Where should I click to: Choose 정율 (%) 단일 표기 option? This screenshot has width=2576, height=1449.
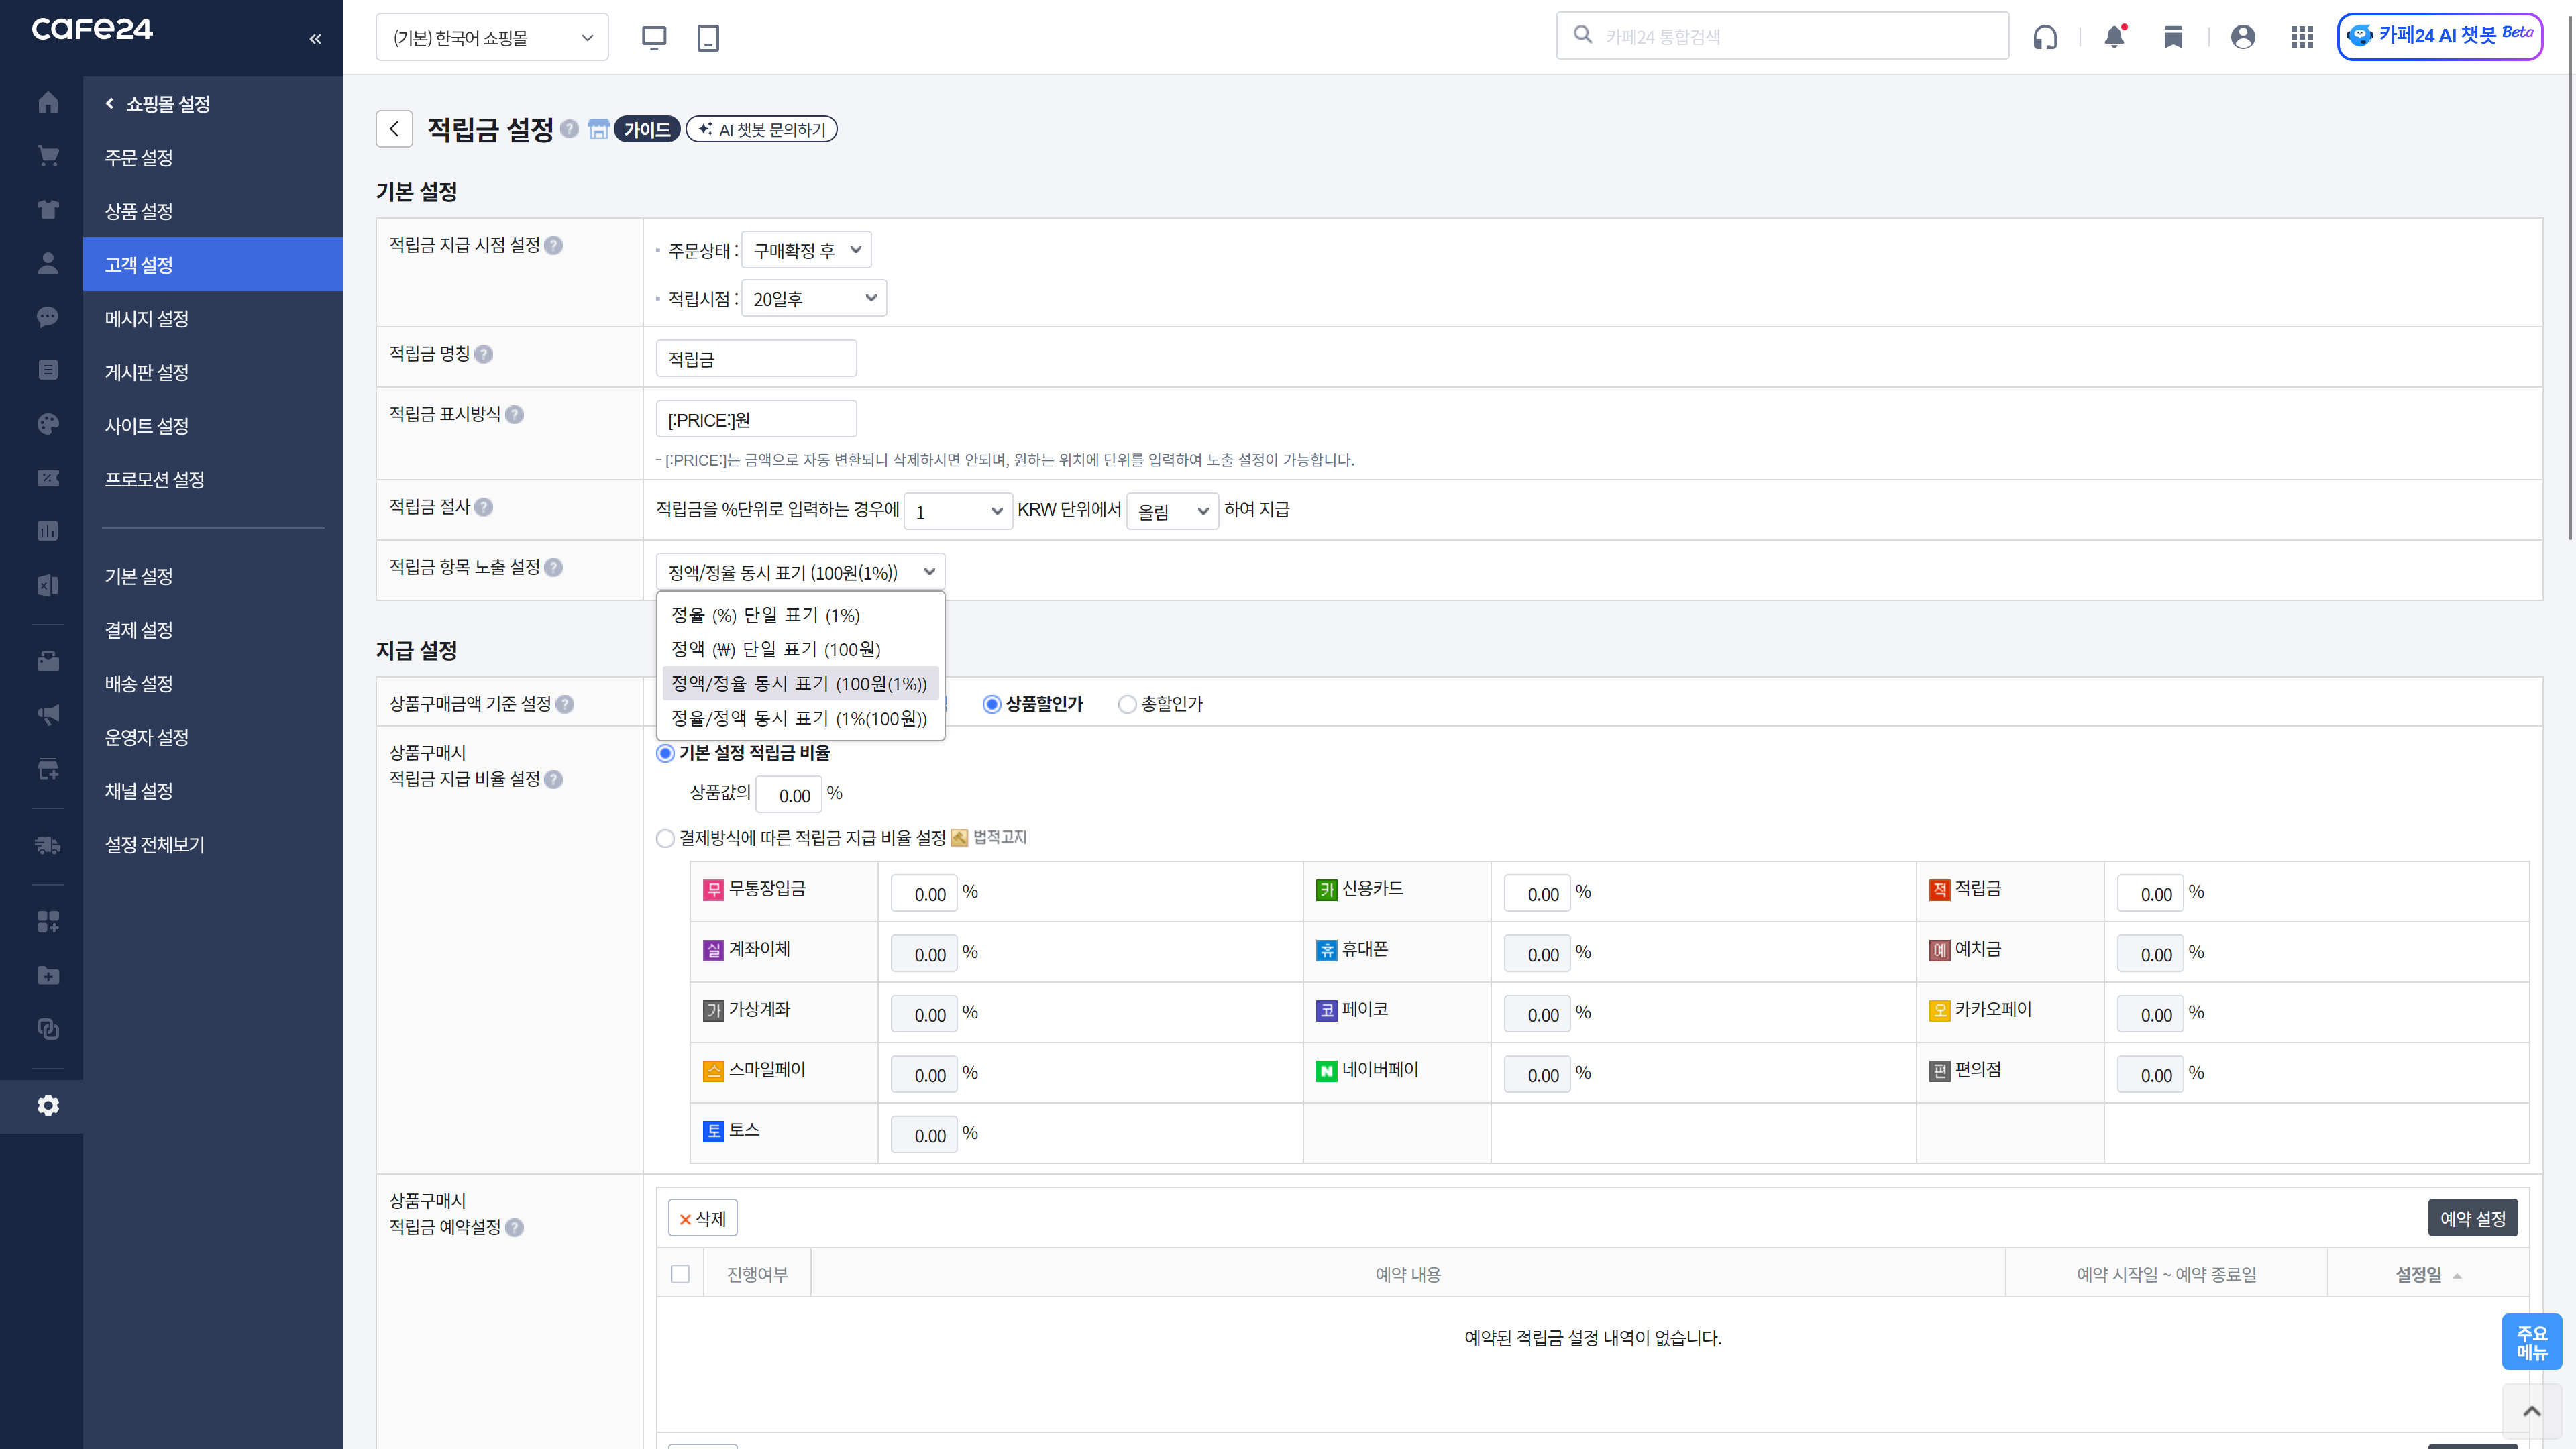tap(766, 615)
